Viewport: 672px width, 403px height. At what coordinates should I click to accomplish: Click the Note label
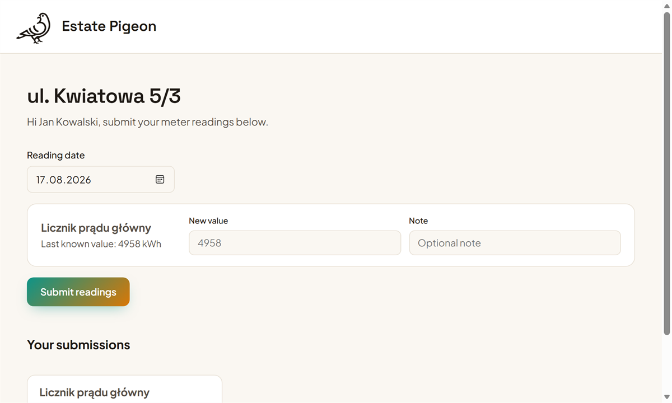[x=418, y=221]
